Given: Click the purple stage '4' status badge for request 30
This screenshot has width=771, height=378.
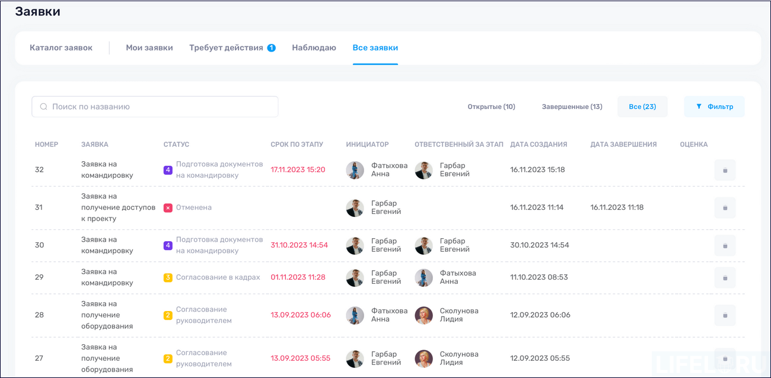Looking at the screenshot, I should 168,245.
